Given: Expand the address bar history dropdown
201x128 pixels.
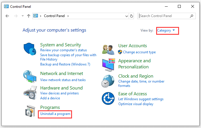Looking at the screenshot, I should (x=126, y=16).
